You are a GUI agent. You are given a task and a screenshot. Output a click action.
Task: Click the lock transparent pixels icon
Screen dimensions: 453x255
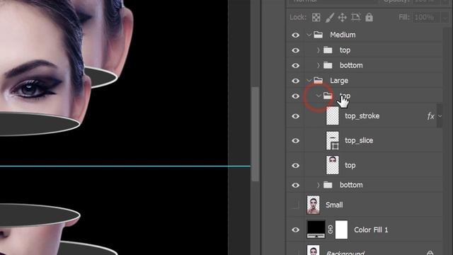point(316,18)
